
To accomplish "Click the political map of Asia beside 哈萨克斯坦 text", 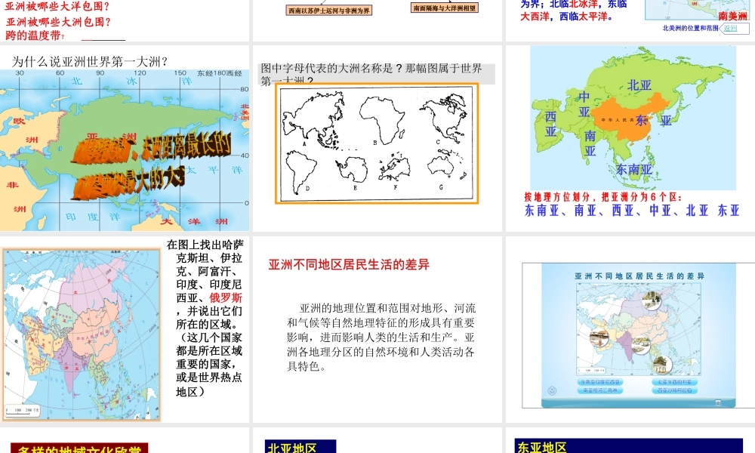I will click(x=81, y=334).
